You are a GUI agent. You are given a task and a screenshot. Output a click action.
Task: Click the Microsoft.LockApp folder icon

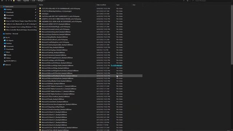point(40,60)
